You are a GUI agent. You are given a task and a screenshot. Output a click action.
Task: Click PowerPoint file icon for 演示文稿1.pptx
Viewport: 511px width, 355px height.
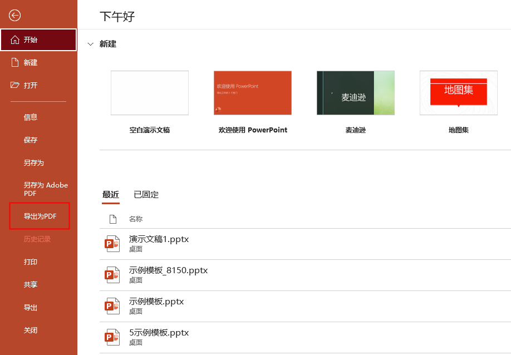(112, 244)
